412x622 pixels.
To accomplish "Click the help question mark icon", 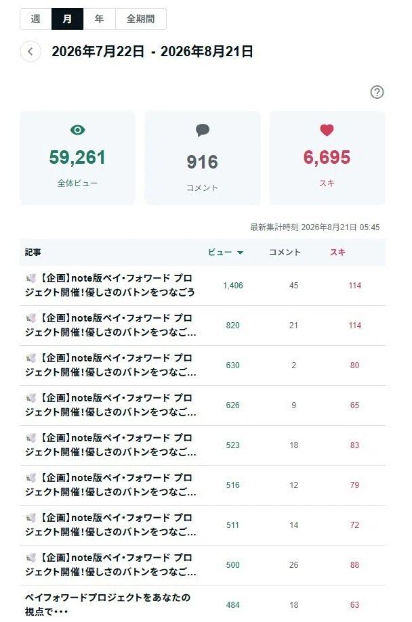I will click(377, 92).
